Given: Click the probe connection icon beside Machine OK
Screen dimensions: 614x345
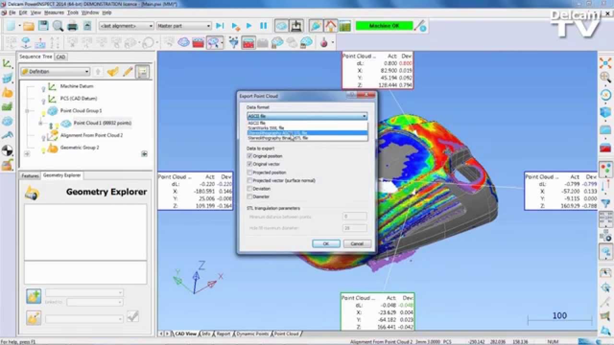Looking at the screenshot, I should (420, 26).
